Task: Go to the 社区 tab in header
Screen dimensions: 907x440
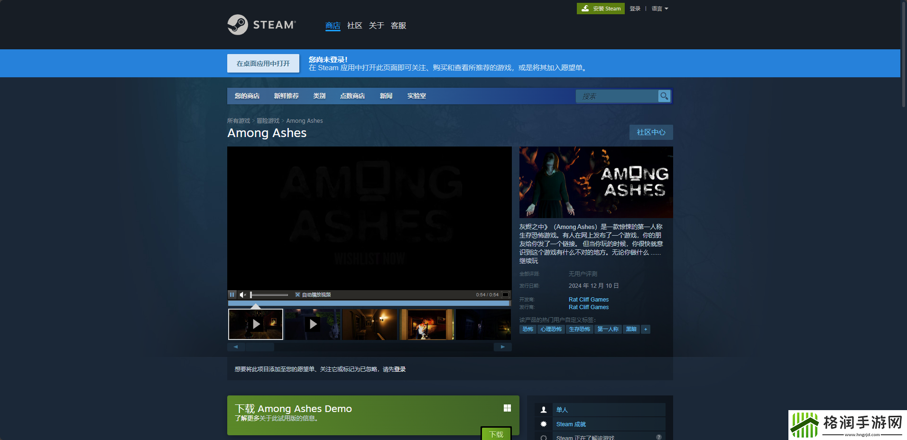Action: [354, 26]
